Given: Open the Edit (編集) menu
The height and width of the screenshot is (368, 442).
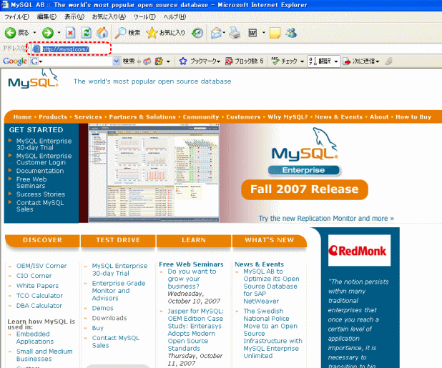Looking at the screenshot, I should [x=46, y=17].
